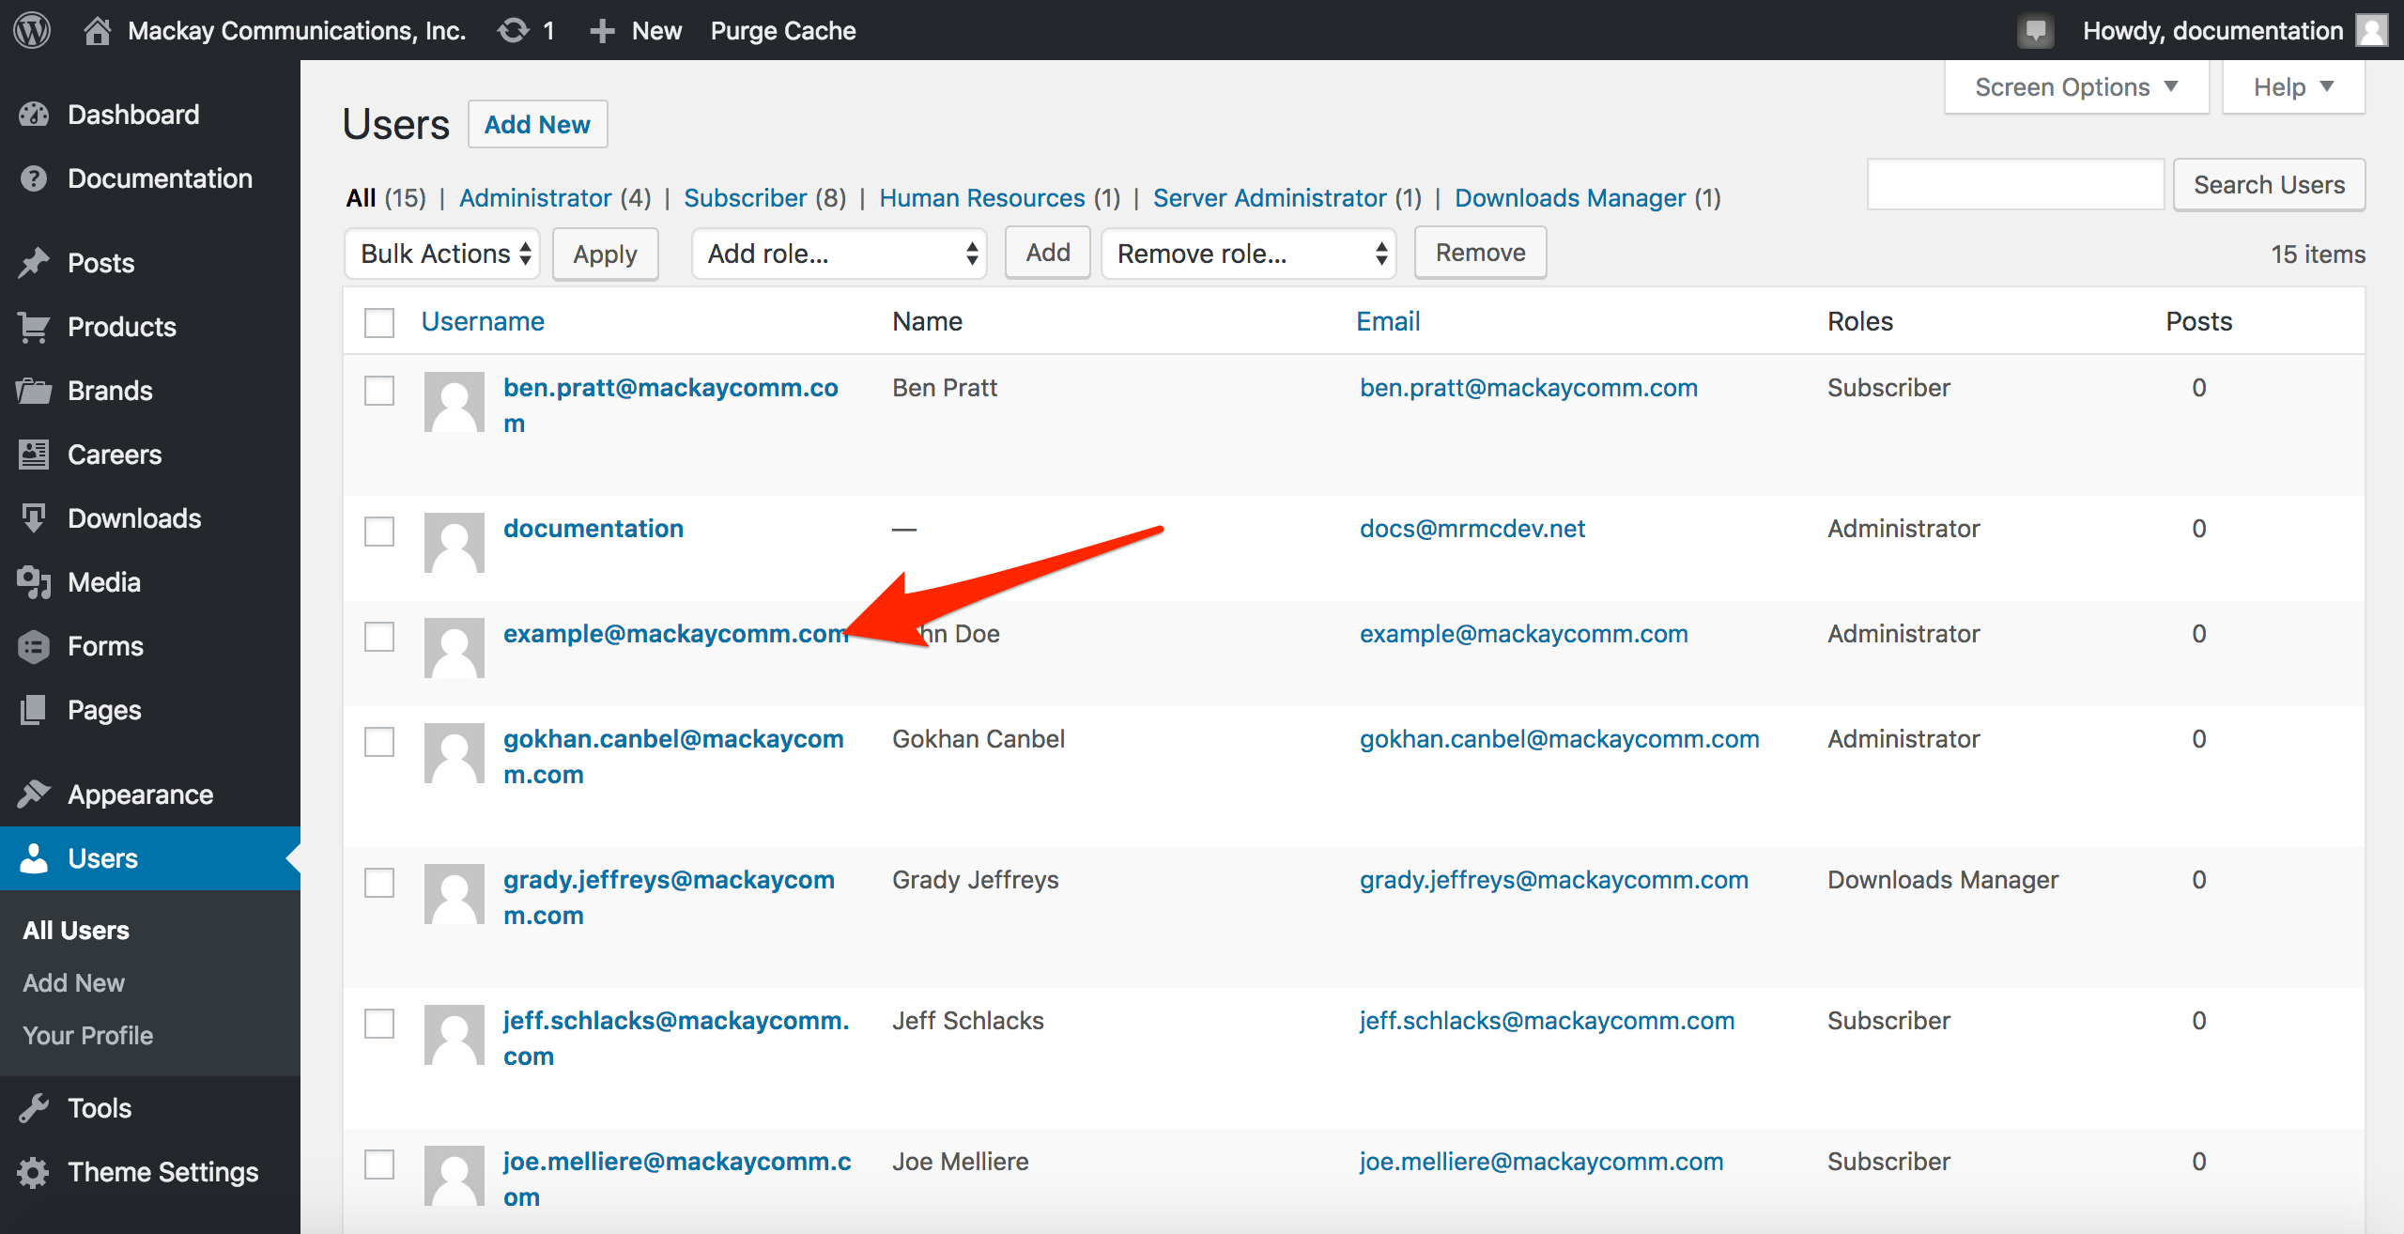Click the Brands folder icon
The image size is (2404, 1234).
click(34, 391)
